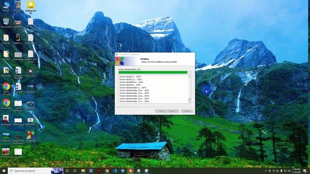Viewport: 310px width, 174px height.
Task: Open the Zia hall pdf file
Action: (6, 104)
